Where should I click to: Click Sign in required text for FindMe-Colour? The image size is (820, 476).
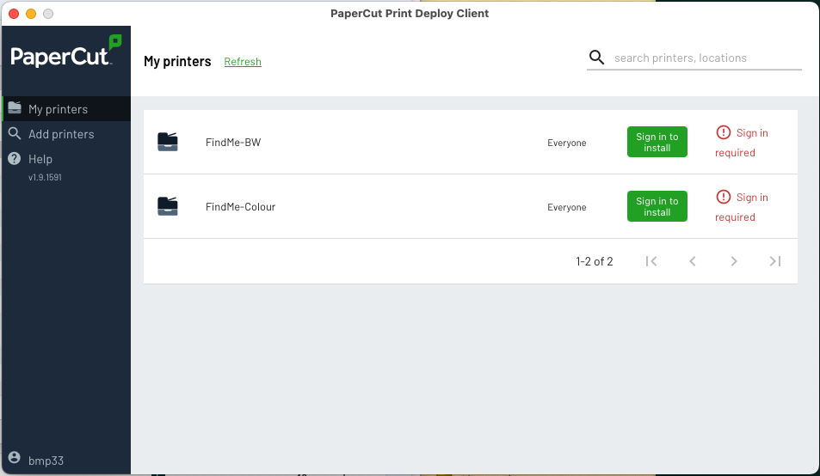[x=742, y=207]
